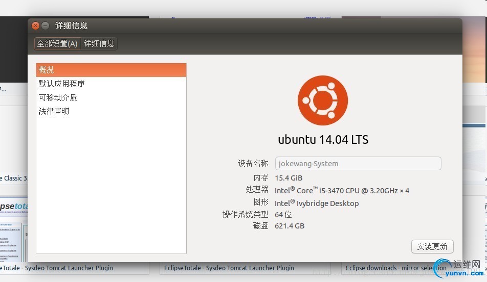
Task: Click the 详细信息 toolbar button
Action: 99,44
